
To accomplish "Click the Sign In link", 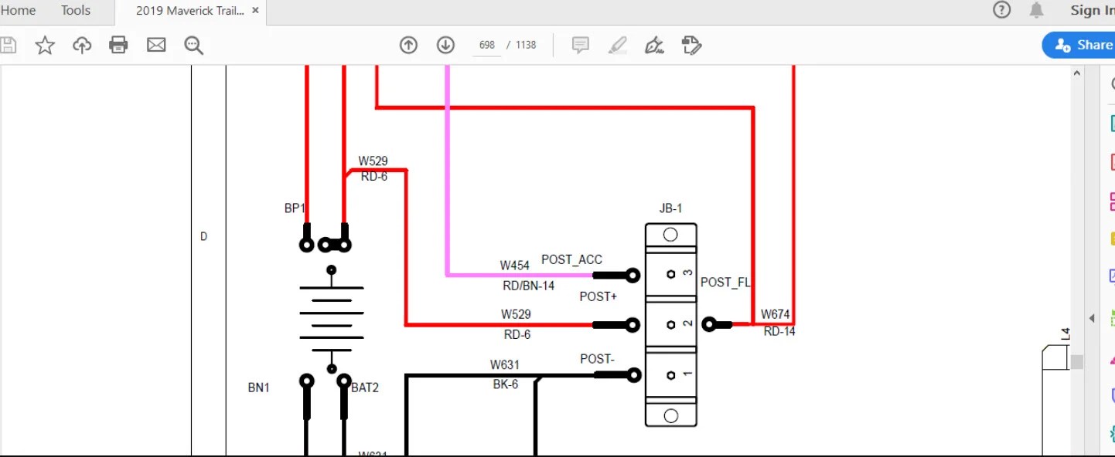I will (x=1092, y=10).
